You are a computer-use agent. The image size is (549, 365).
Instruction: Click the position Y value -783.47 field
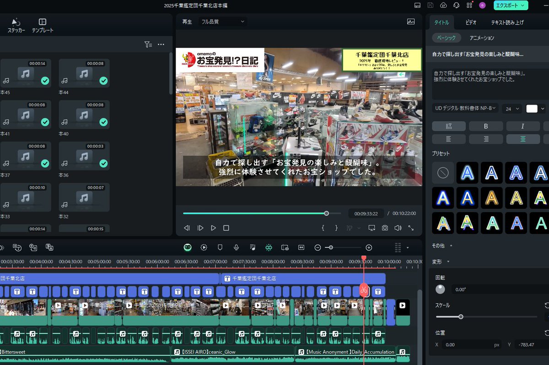pos(532,344)
